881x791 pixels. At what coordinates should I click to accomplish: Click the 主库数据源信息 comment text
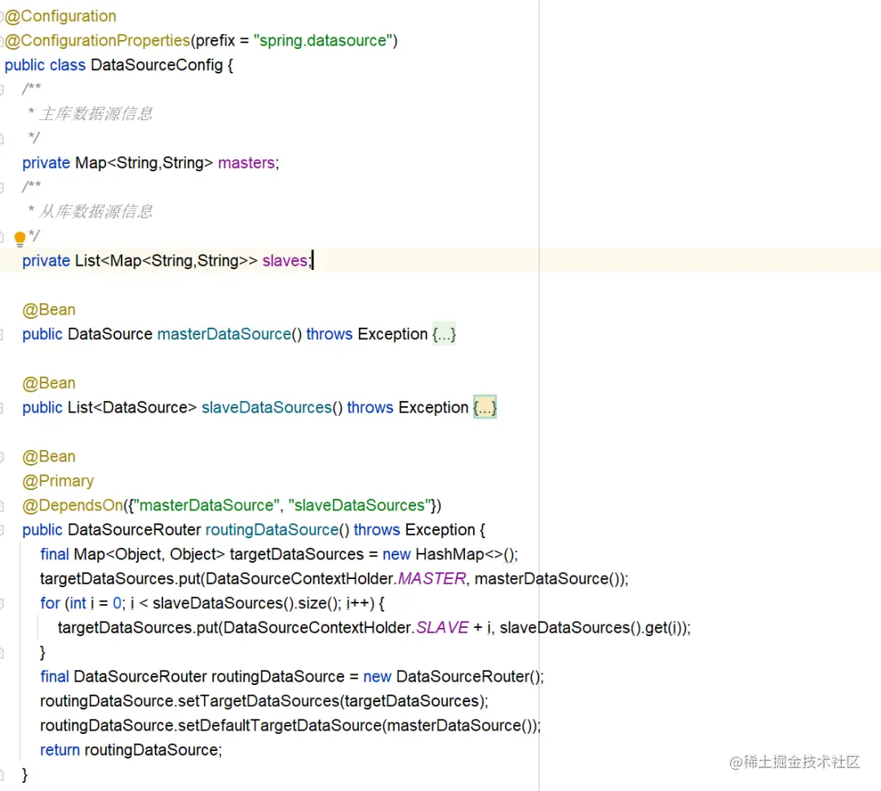coord(96,114)
